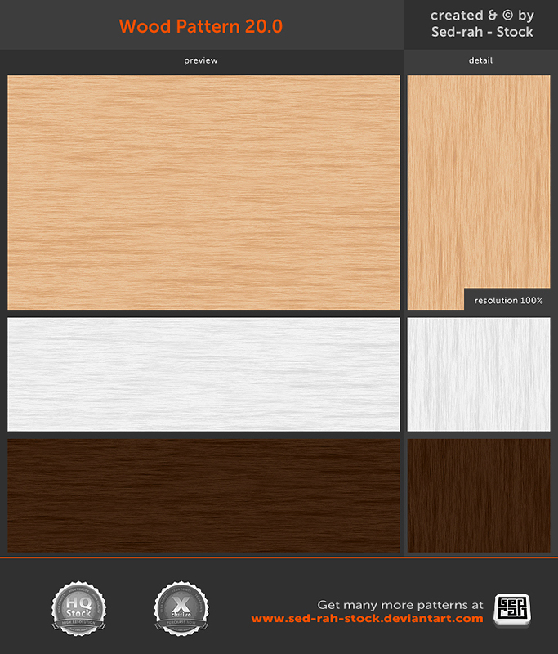This screenshot has width=558, height=654.
Task: Click the 'preview' column label
Action: (201, 60)
